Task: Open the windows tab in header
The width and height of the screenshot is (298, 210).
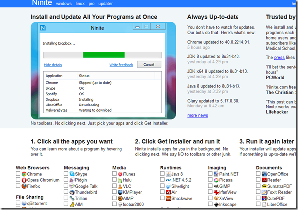Action: 63,3
